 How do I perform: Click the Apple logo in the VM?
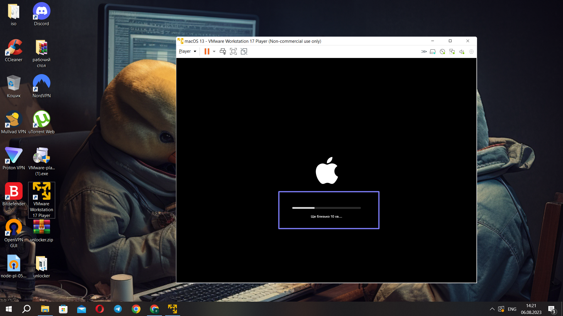[327, 170]
